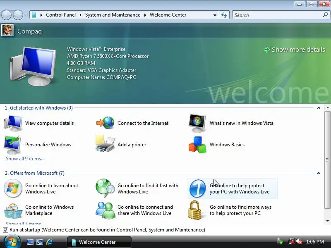The width and height of the screenshot is (331, 248).
Task: Select the find it fast globe magnifier icon
Action: [105, 188]
